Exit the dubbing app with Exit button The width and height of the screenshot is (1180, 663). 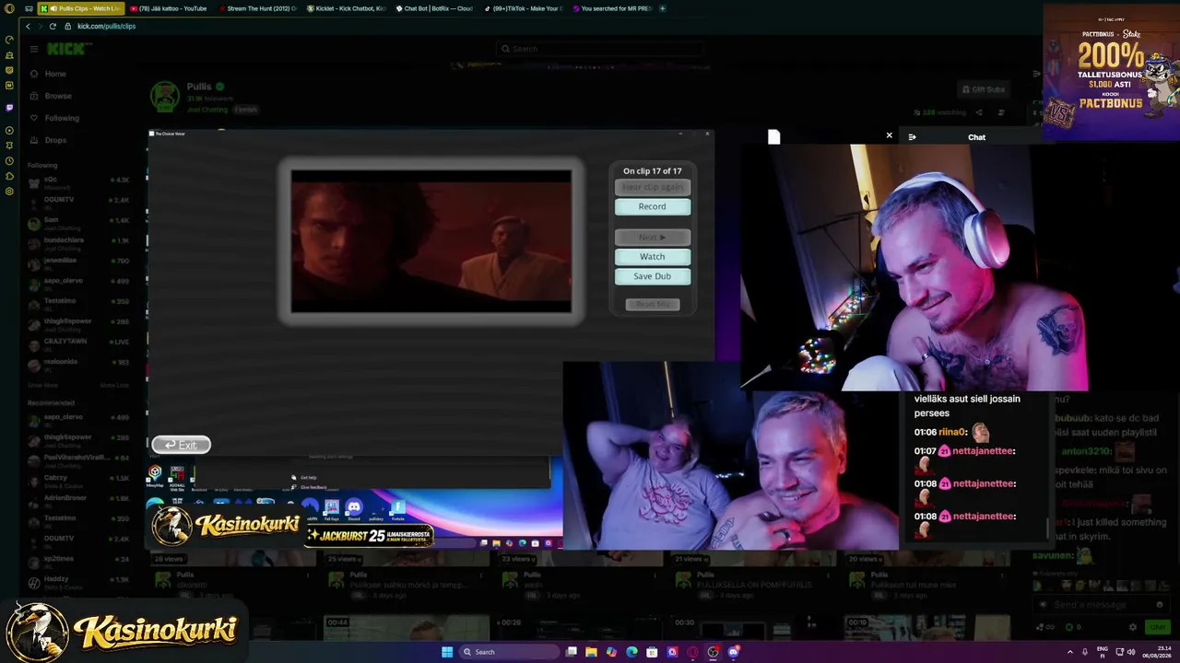pos(182,446)
